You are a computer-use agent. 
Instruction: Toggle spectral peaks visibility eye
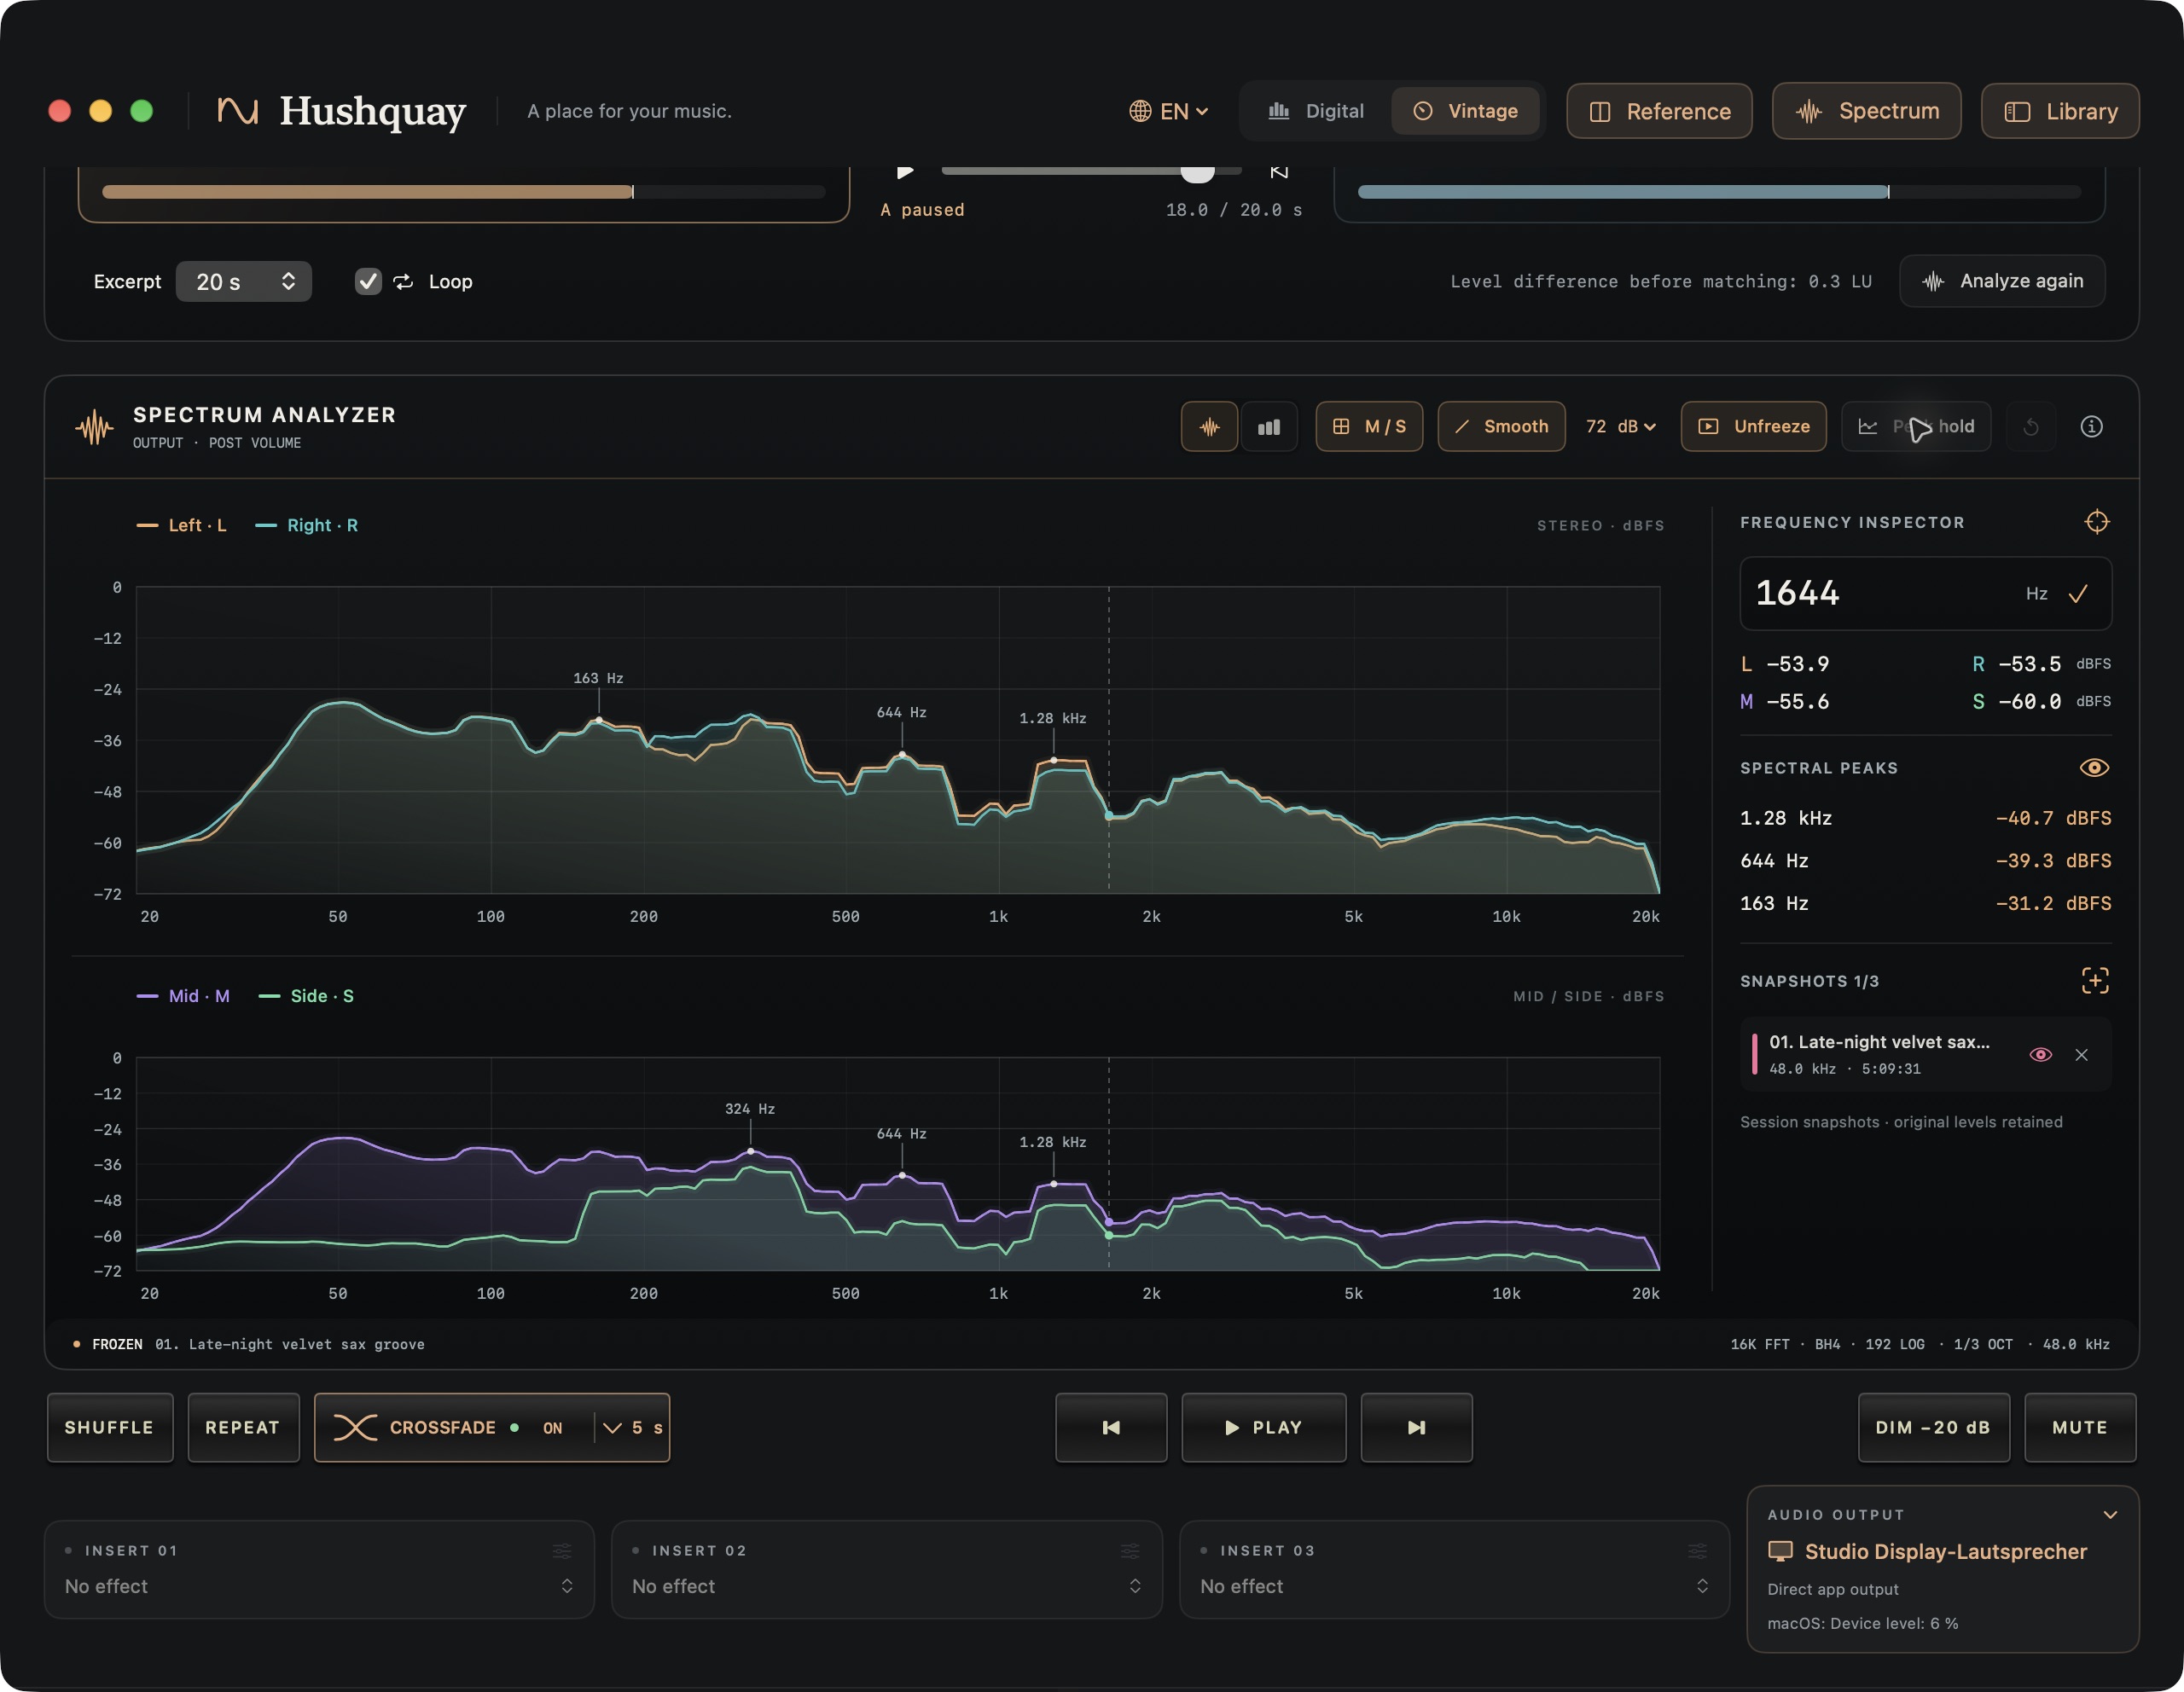click(2094, 768)
